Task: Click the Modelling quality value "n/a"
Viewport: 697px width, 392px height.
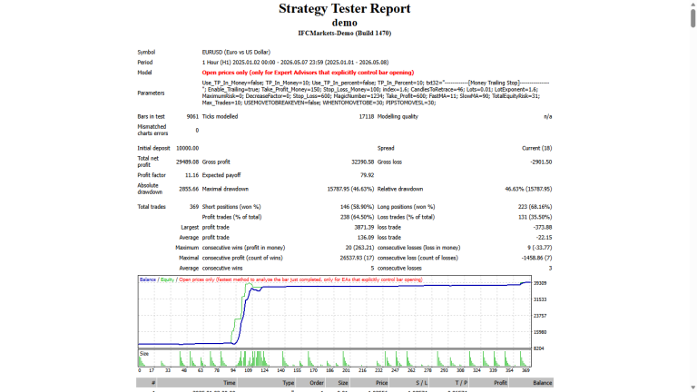Action: [x=547, y=117]
